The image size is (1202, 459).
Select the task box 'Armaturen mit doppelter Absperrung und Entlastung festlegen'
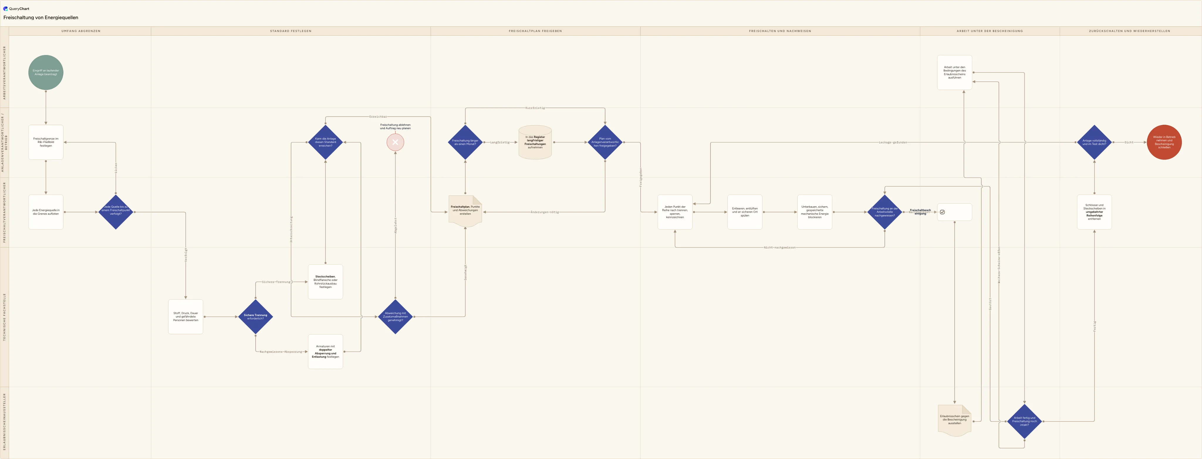pyautogui.click(x=325, y=352)
